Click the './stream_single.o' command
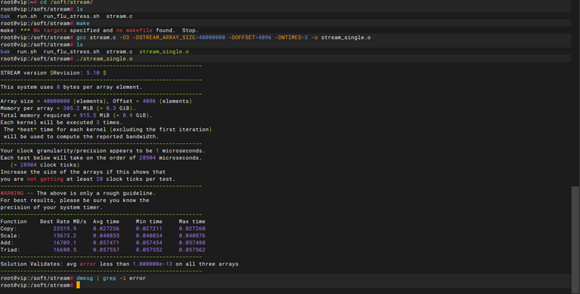Viewport: 580px width, 294px height. pyautogui.click(x=105, y=59)
